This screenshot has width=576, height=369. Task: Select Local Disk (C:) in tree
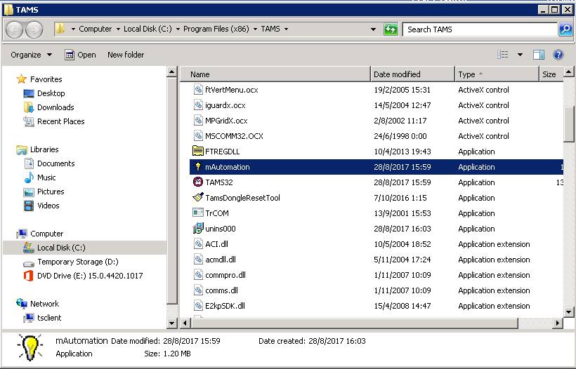pos(61,248)
